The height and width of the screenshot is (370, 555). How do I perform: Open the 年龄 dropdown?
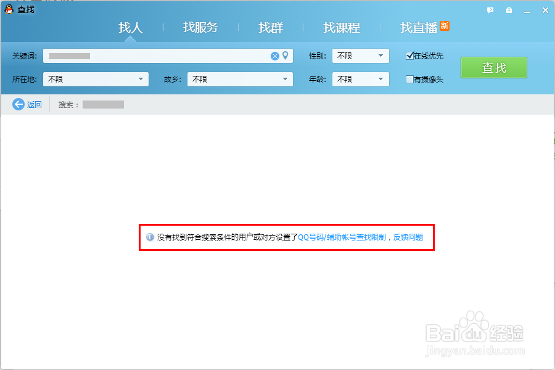360,80
